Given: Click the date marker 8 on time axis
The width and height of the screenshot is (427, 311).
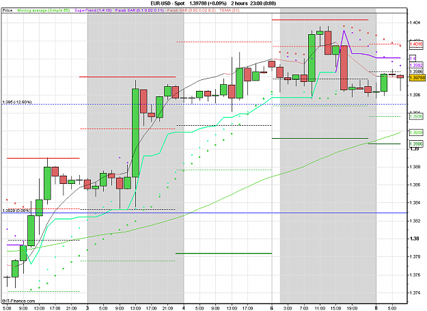Looking at the screenshot, I should coord(376,308).
